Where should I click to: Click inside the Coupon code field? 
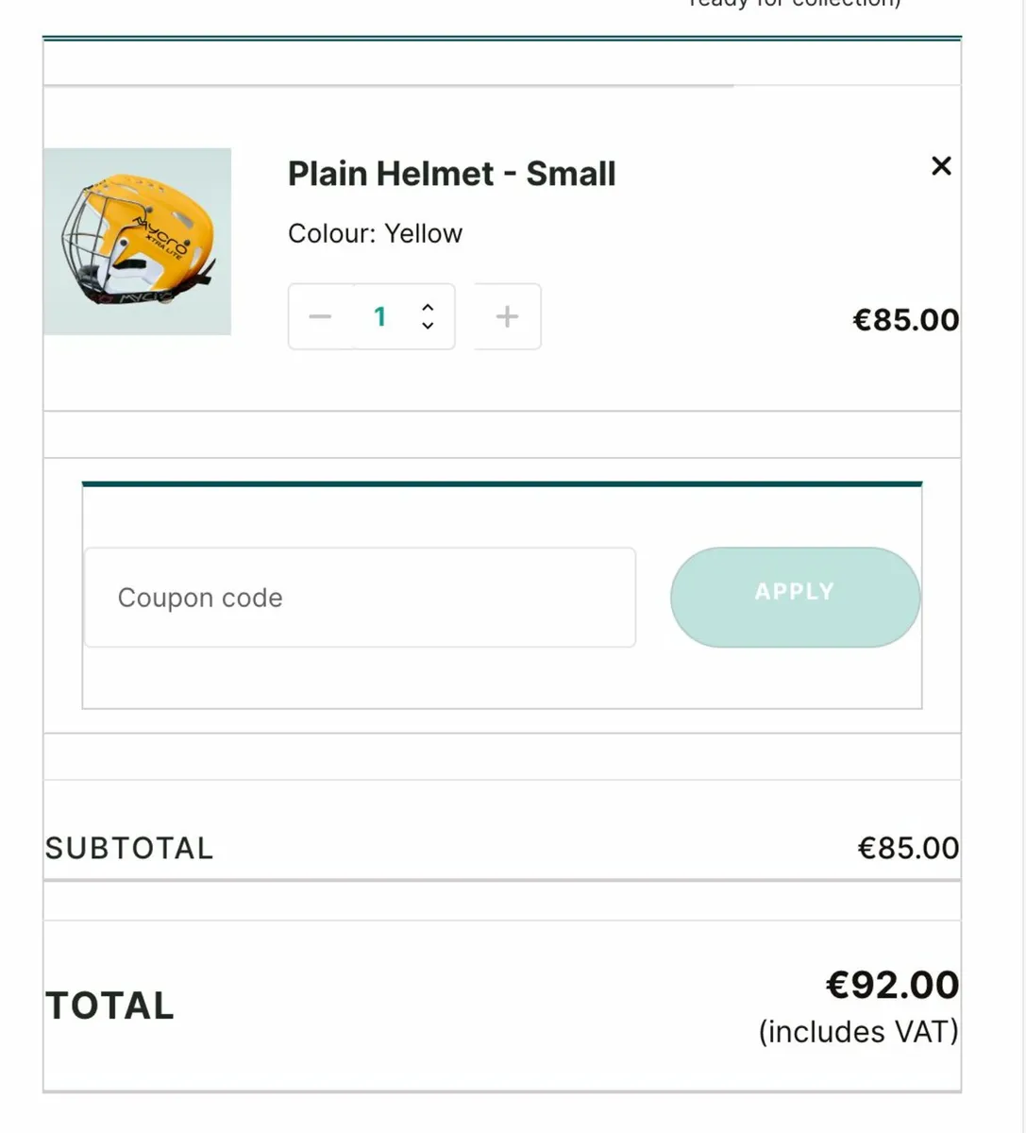pos(359,597)
